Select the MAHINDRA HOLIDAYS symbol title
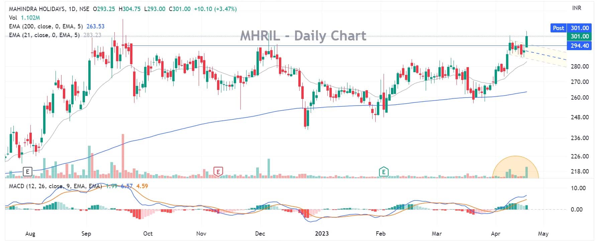 point(37,9)
